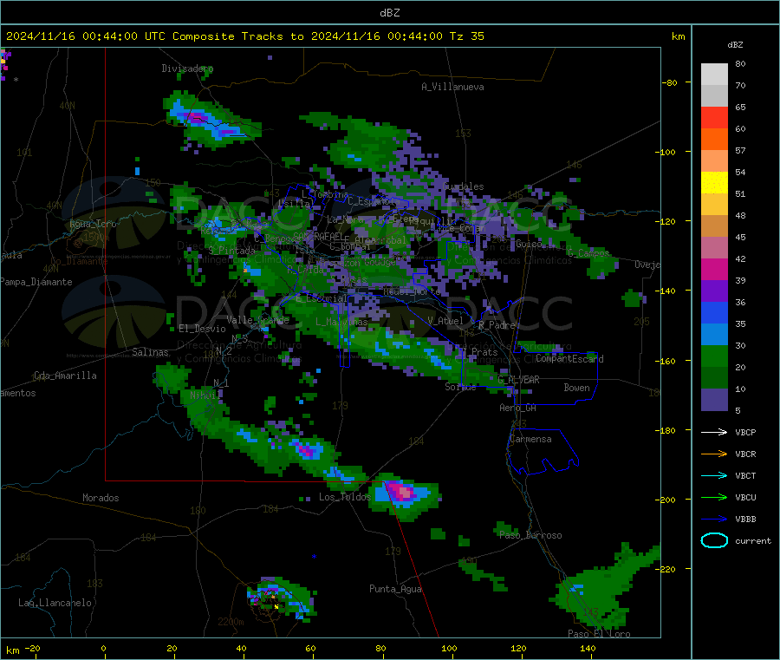780x660 pixels.
Task: Click the 'Pampa_Diamante' map label
Action: tap(36, 282)
